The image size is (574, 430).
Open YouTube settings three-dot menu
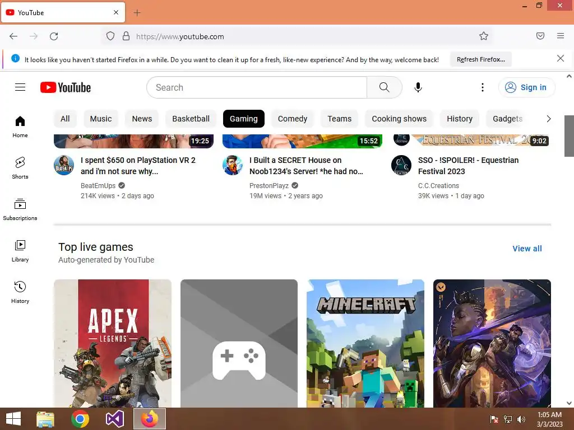click(x=483, y=87)
